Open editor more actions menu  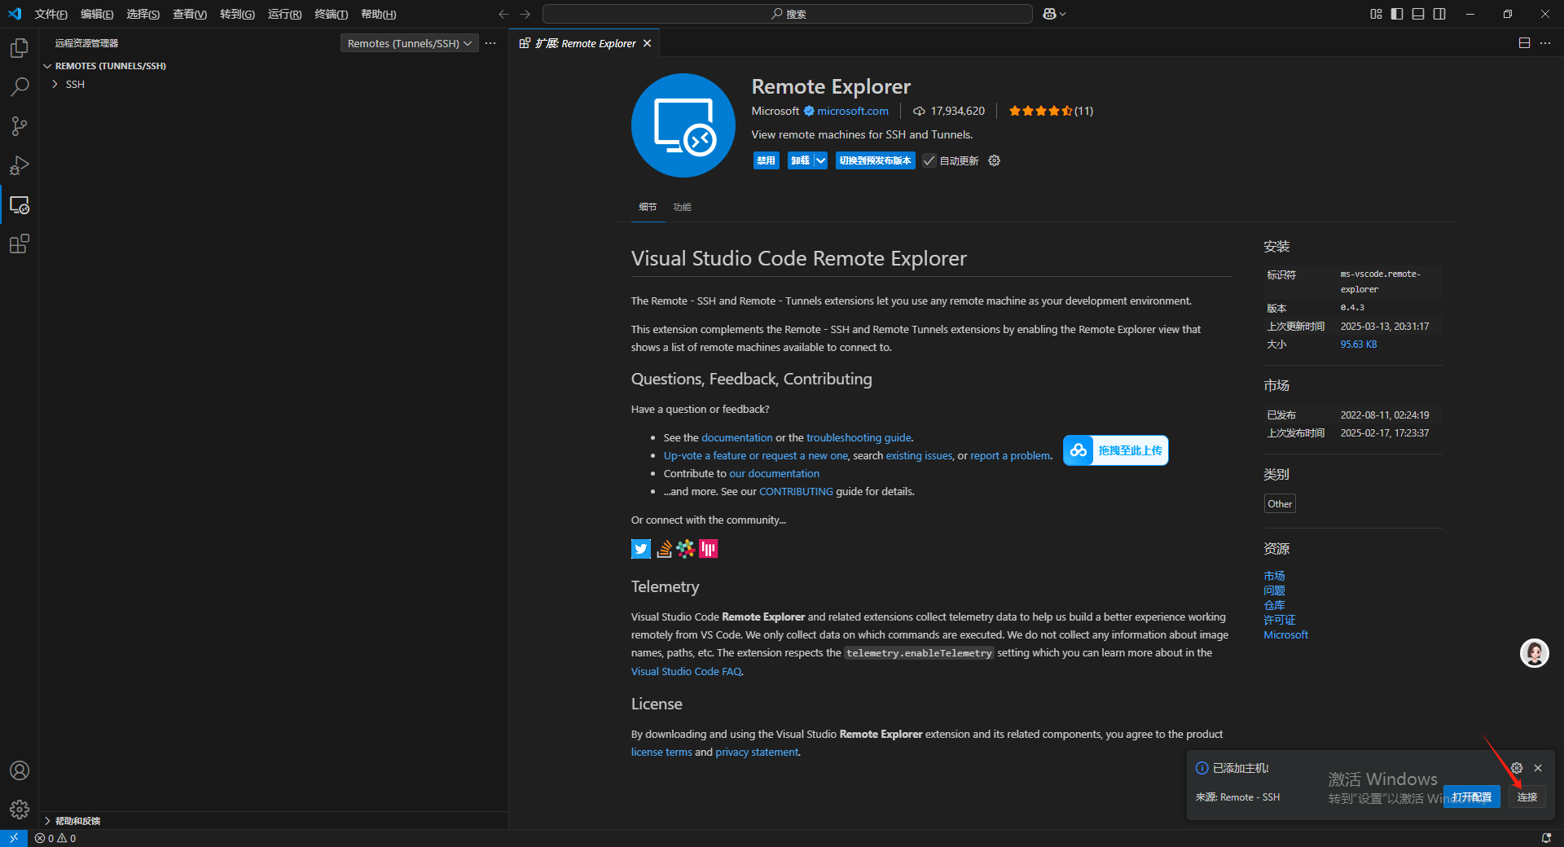click(1545, 43)
